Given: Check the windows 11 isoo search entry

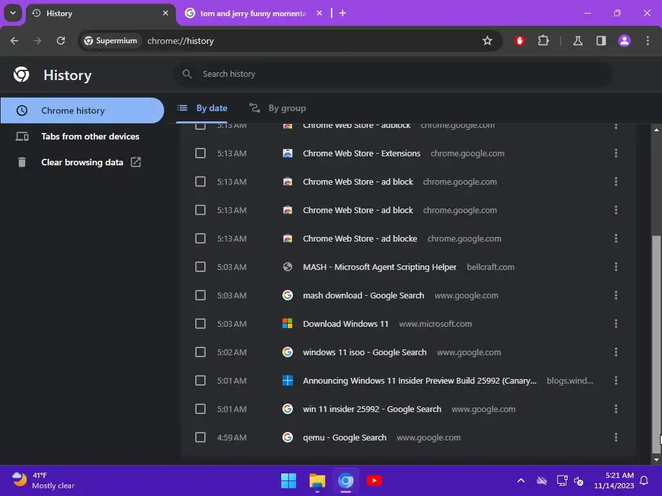Looking at the screenshot, I should click(x=200, y=352).
